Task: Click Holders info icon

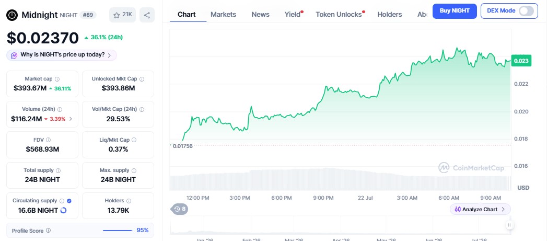Action: point(129,201)
